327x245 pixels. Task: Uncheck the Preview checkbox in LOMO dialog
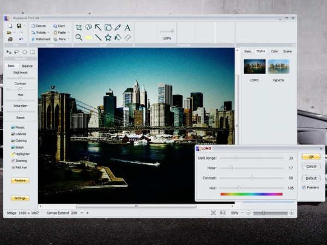pos(304,187)
